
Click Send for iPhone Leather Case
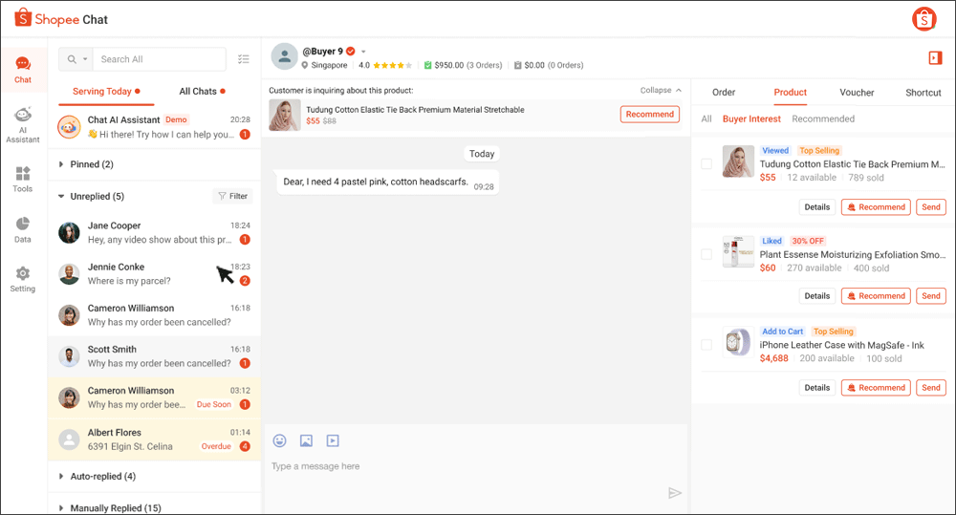tap(931, 388)
